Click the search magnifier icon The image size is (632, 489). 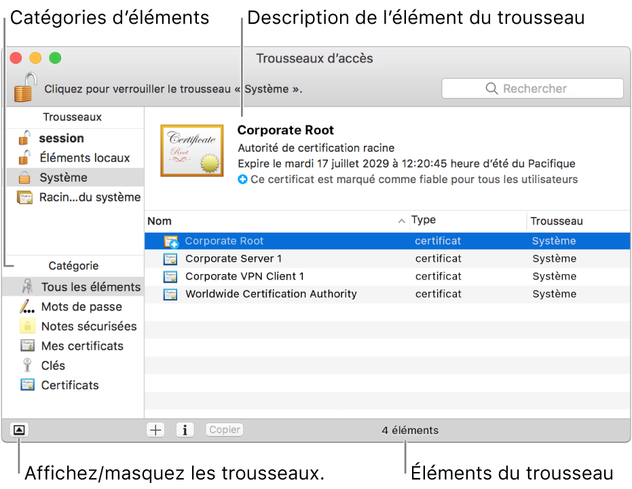click(491, 88)
